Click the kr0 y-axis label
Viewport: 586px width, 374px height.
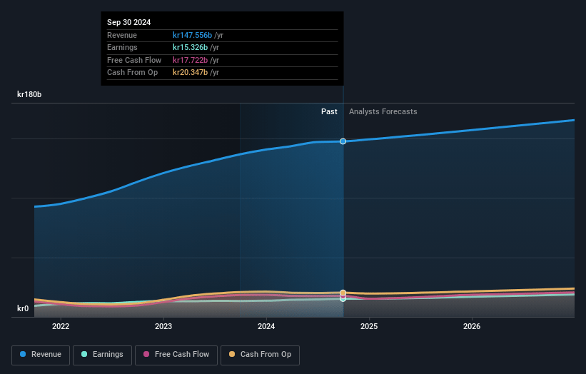point(23,308)
